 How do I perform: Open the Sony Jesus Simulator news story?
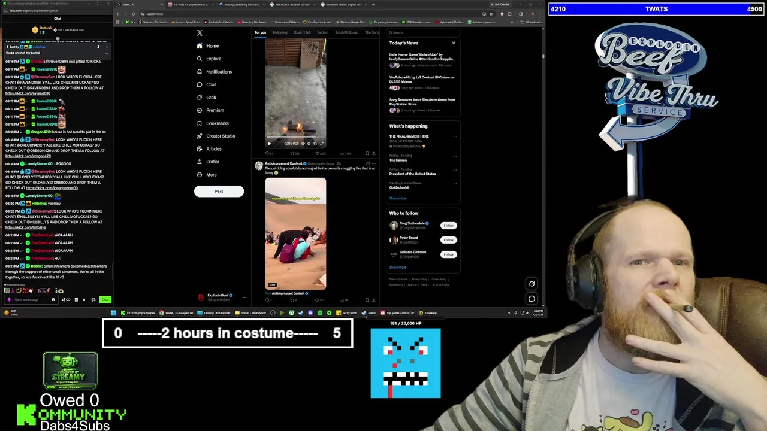(x=422, y=105)
